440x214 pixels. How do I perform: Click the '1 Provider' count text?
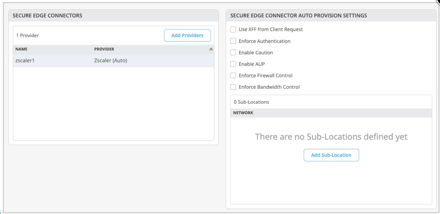click(x=27, y=35)
